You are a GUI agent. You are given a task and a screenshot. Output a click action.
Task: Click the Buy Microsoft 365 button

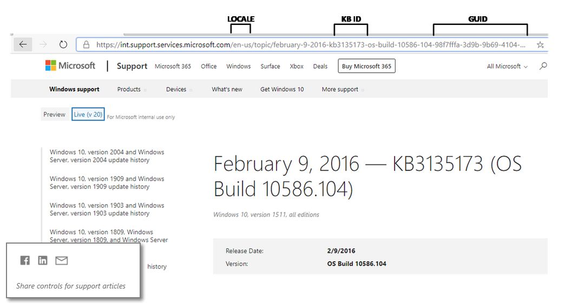coord(366,66)
